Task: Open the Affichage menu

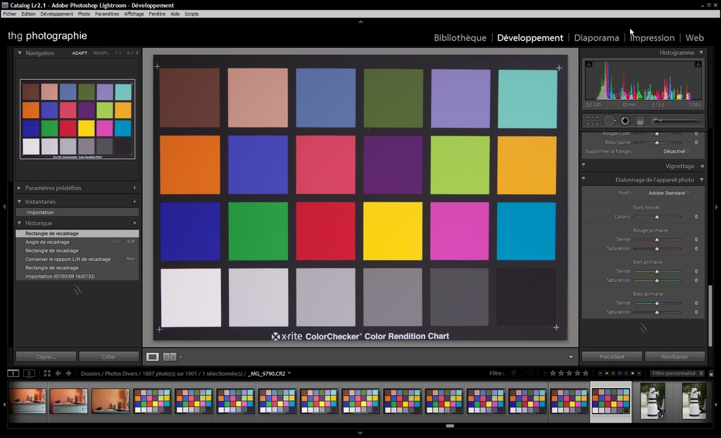Action: (134, 14)
